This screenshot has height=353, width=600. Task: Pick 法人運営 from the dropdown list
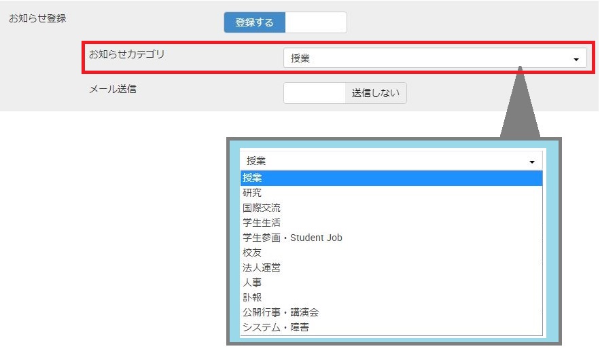tap(391, 267)
